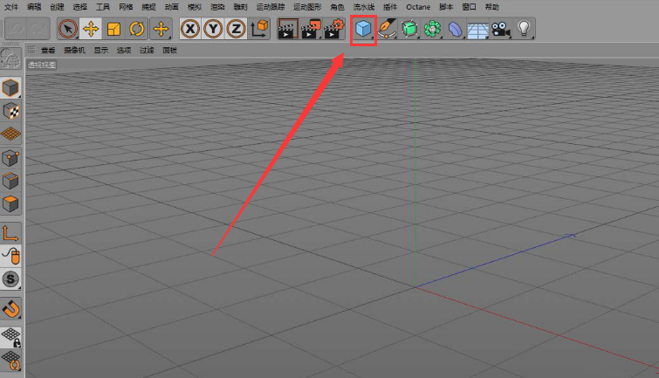Open the 渲染 menu
Screen dimensions: 659x378
coord(217,7)
